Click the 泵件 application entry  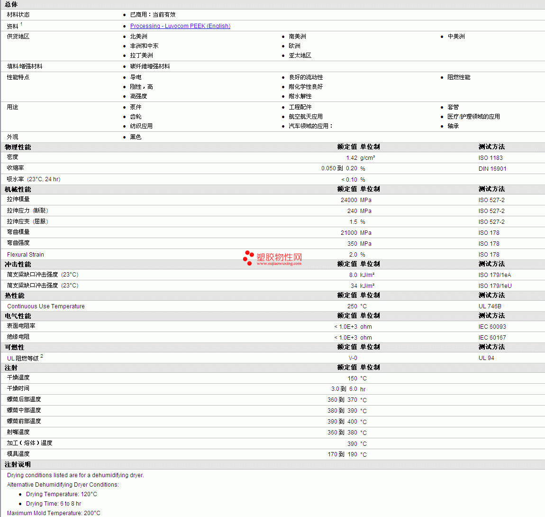(x=136, y=107)
